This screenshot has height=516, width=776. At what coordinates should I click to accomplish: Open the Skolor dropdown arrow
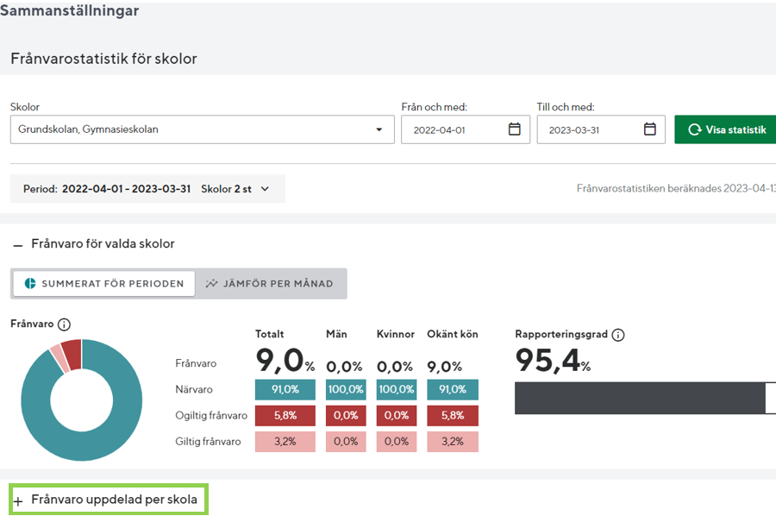379,130
